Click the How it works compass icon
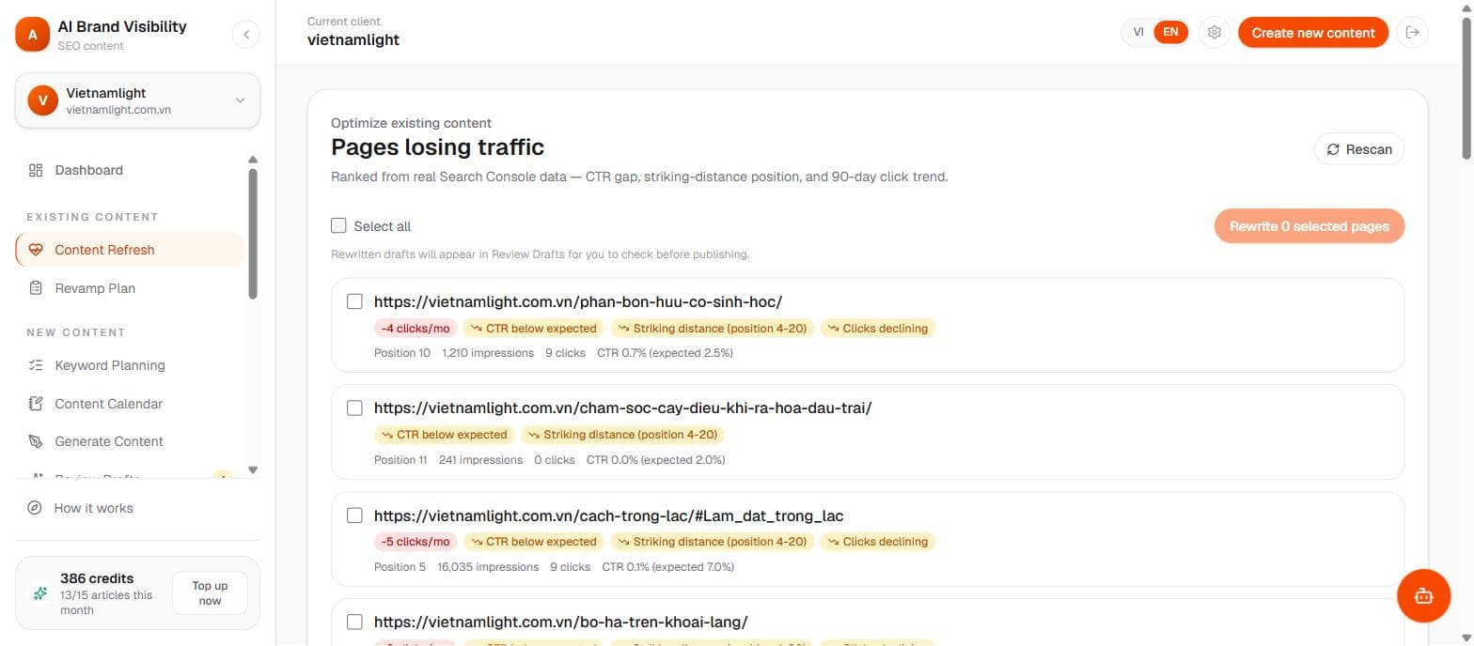1474x646 pixels. click(35, 508)
